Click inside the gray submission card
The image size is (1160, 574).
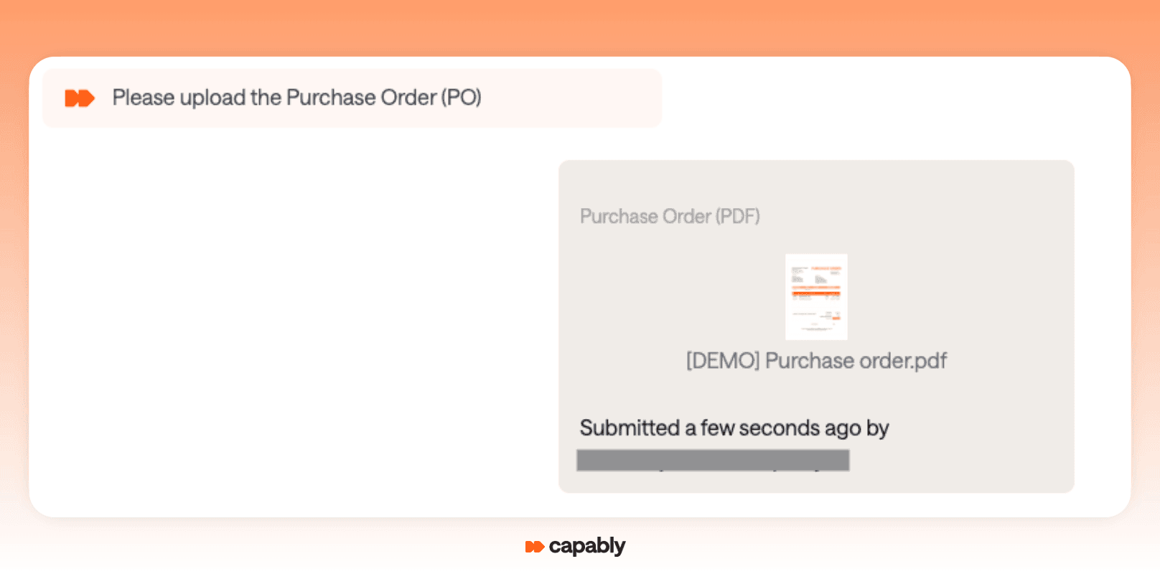816,326
